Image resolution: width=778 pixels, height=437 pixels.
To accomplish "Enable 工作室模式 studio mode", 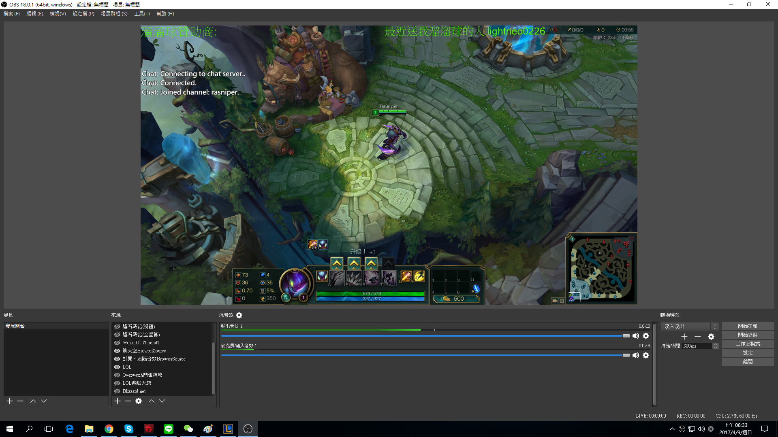I will (748, 344).
